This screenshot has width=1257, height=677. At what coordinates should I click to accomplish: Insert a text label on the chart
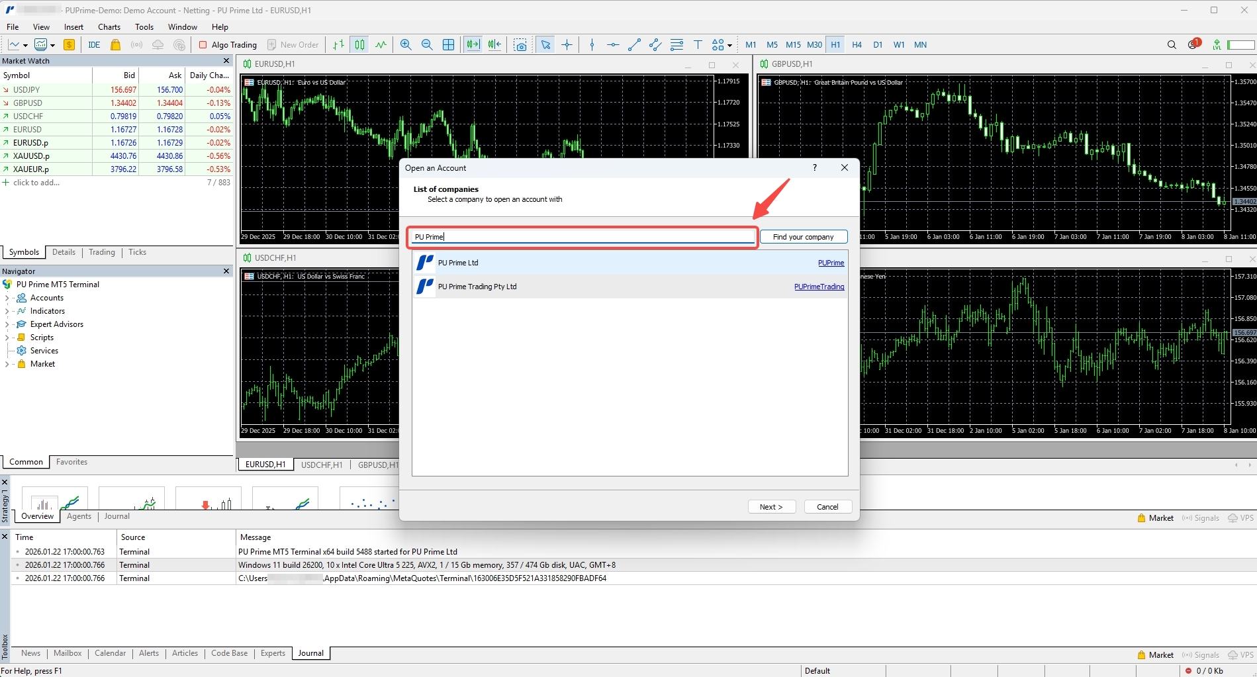tap(698, 44)
